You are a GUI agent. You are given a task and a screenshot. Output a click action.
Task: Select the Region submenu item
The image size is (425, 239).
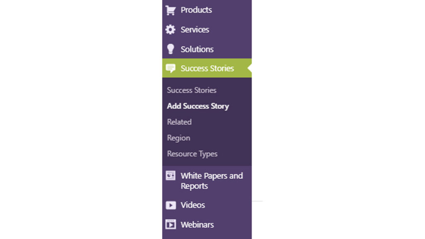[178, 138]
